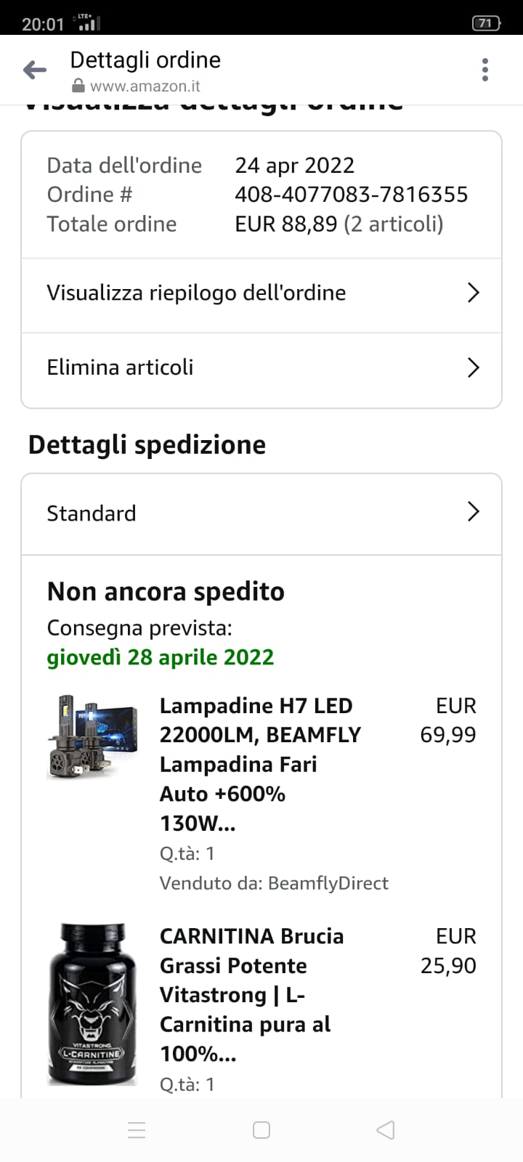This screenshot has height=1162, width=523.
Task: Tap the H7 LED bulbs thumbnail
Action: point(92,736)
